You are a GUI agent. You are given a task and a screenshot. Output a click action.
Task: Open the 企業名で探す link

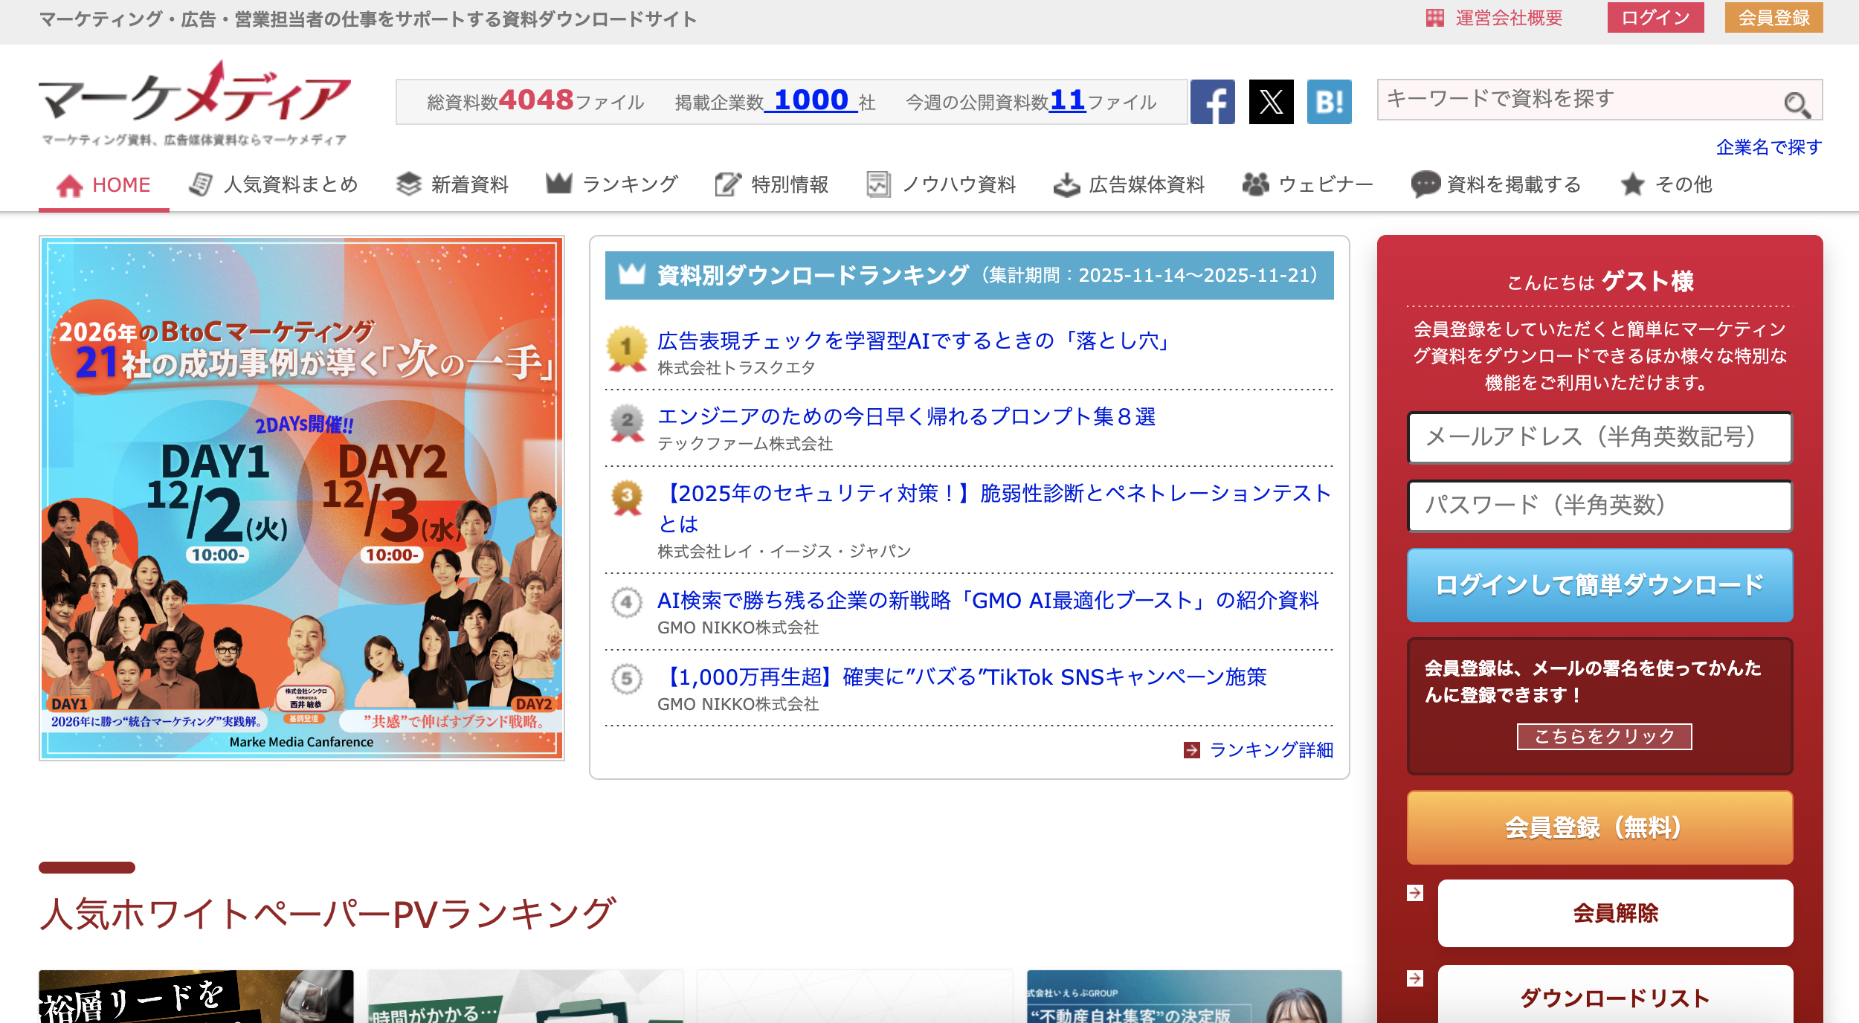(x=1768, y=147)
